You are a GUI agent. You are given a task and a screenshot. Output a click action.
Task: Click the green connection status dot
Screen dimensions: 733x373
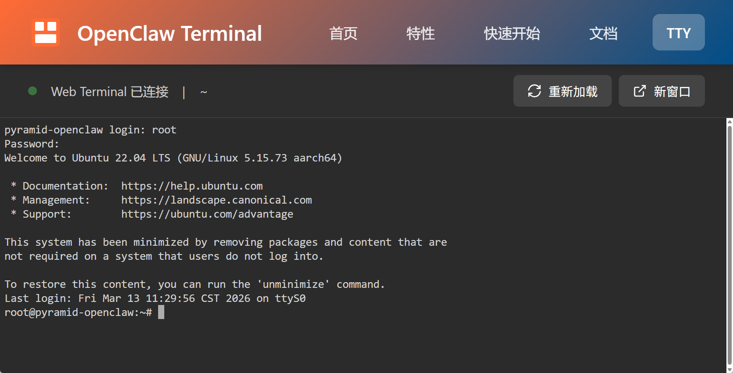[x=32, y=91]
